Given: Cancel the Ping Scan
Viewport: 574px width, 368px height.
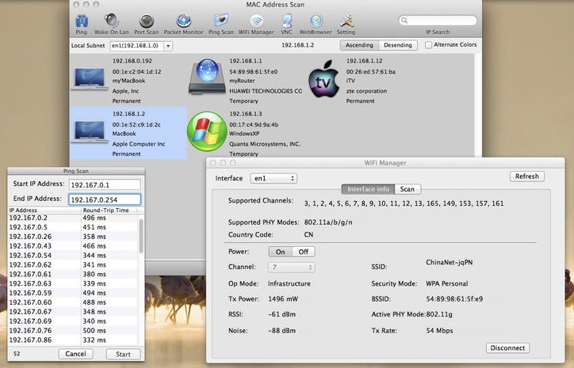Looking at the screenshot, I should pyautogui.click(x=75, y=354).
